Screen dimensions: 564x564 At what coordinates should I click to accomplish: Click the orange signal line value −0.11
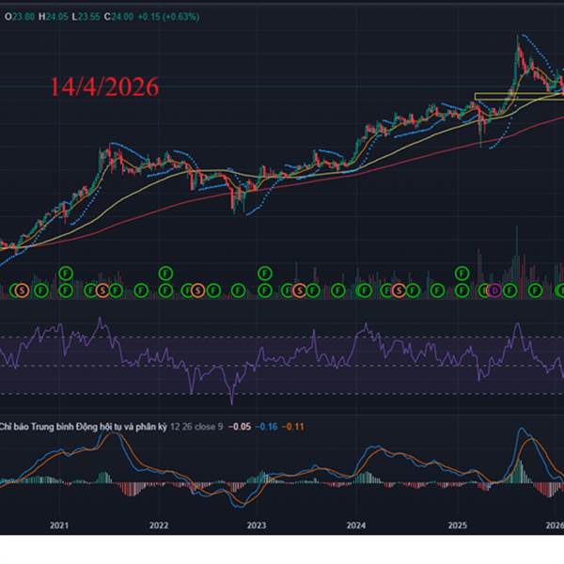pyautogui.click(x=292, y=427)
